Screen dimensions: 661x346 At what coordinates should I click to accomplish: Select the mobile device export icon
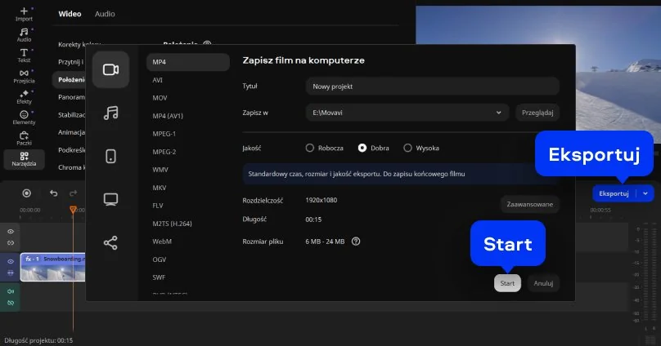(110, 156)
